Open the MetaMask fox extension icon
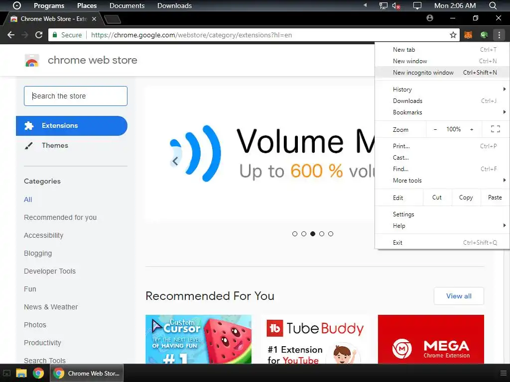This screenshot has height=382, width=510. pyautogui.click(x=468, y=35)
